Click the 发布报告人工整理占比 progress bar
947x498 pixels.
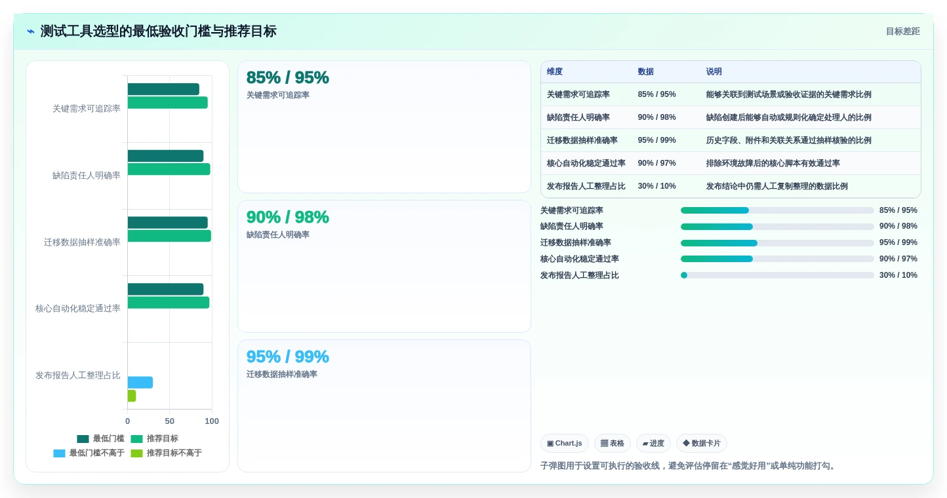(777, 275)
